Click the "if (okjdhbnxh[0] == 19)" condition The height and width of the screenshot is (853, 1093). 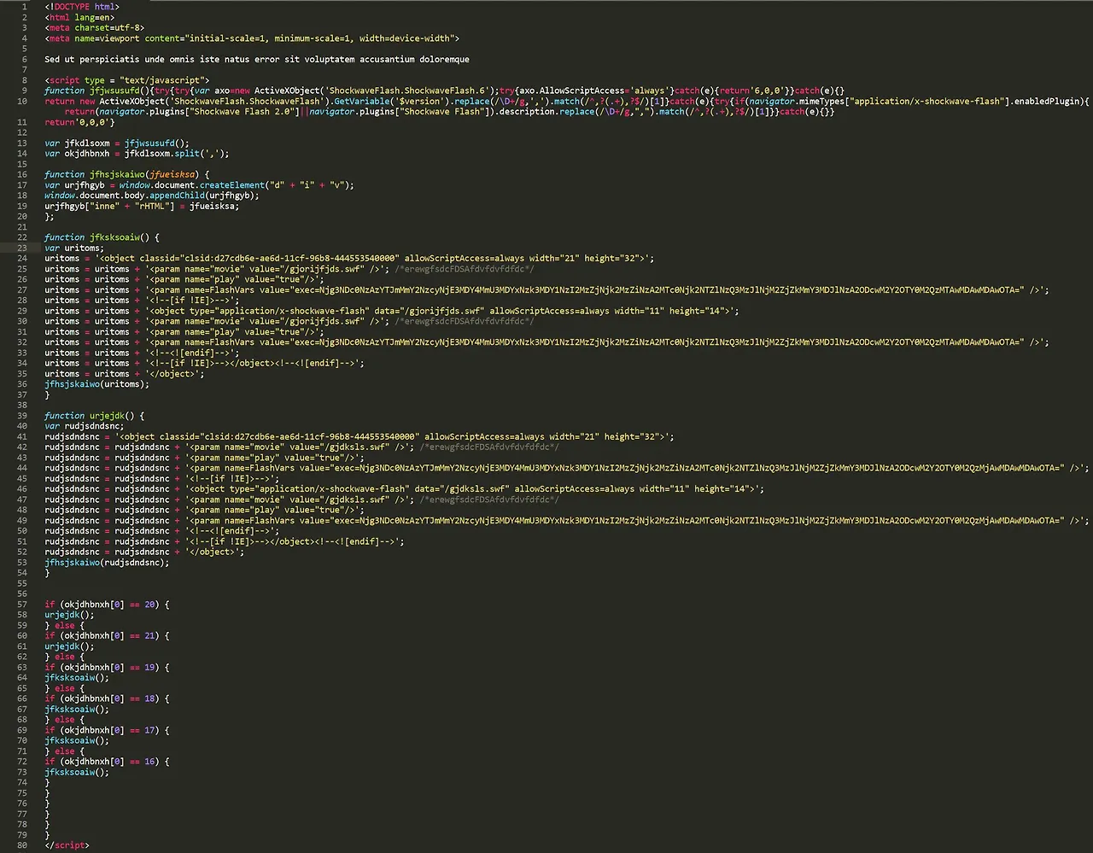click(107, 668)
